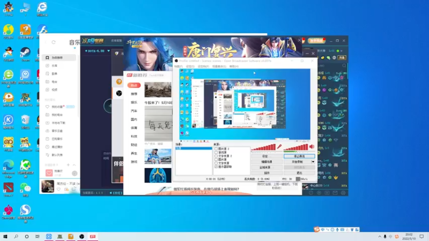Select the 推荐 tab in news window
This screenshot has width=429, height=241.
point(134,94)
